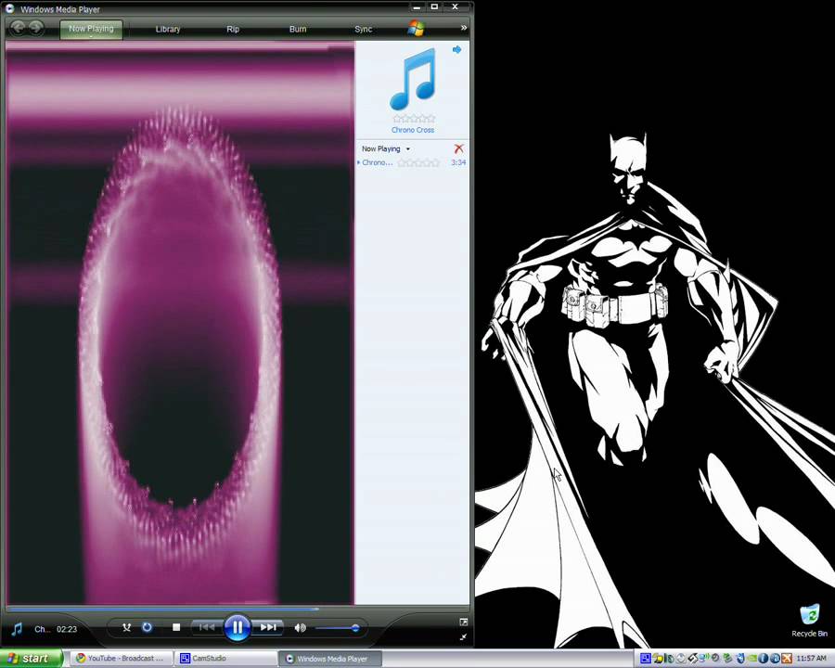Switch to YouTube - Broadcast taskbar window
Image resolution: width=835 pixels, height=668 pixels.
coord(122,659)
